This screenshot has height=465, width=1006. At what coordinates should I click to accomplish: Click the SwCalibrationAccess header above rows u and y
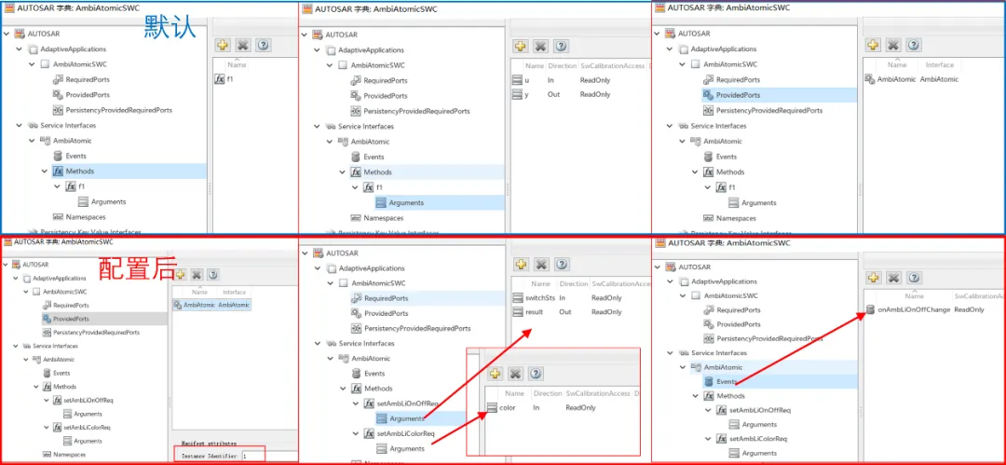pos(614,66)
